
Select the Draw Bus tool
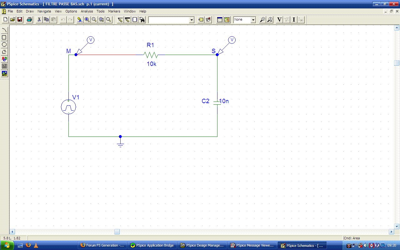[x=127, y=20]
